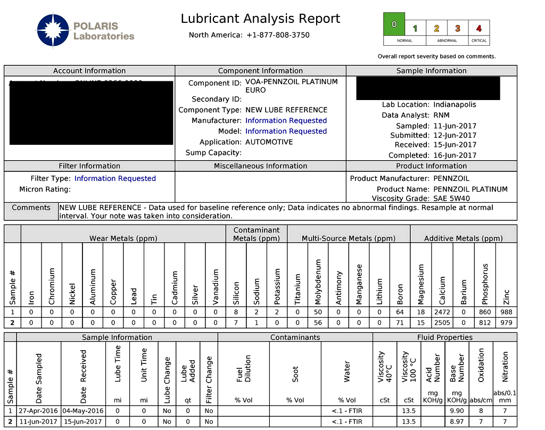Click the viscosity grade SAE 5W40
The image size is (545, 430).
(x=451, y=199)
